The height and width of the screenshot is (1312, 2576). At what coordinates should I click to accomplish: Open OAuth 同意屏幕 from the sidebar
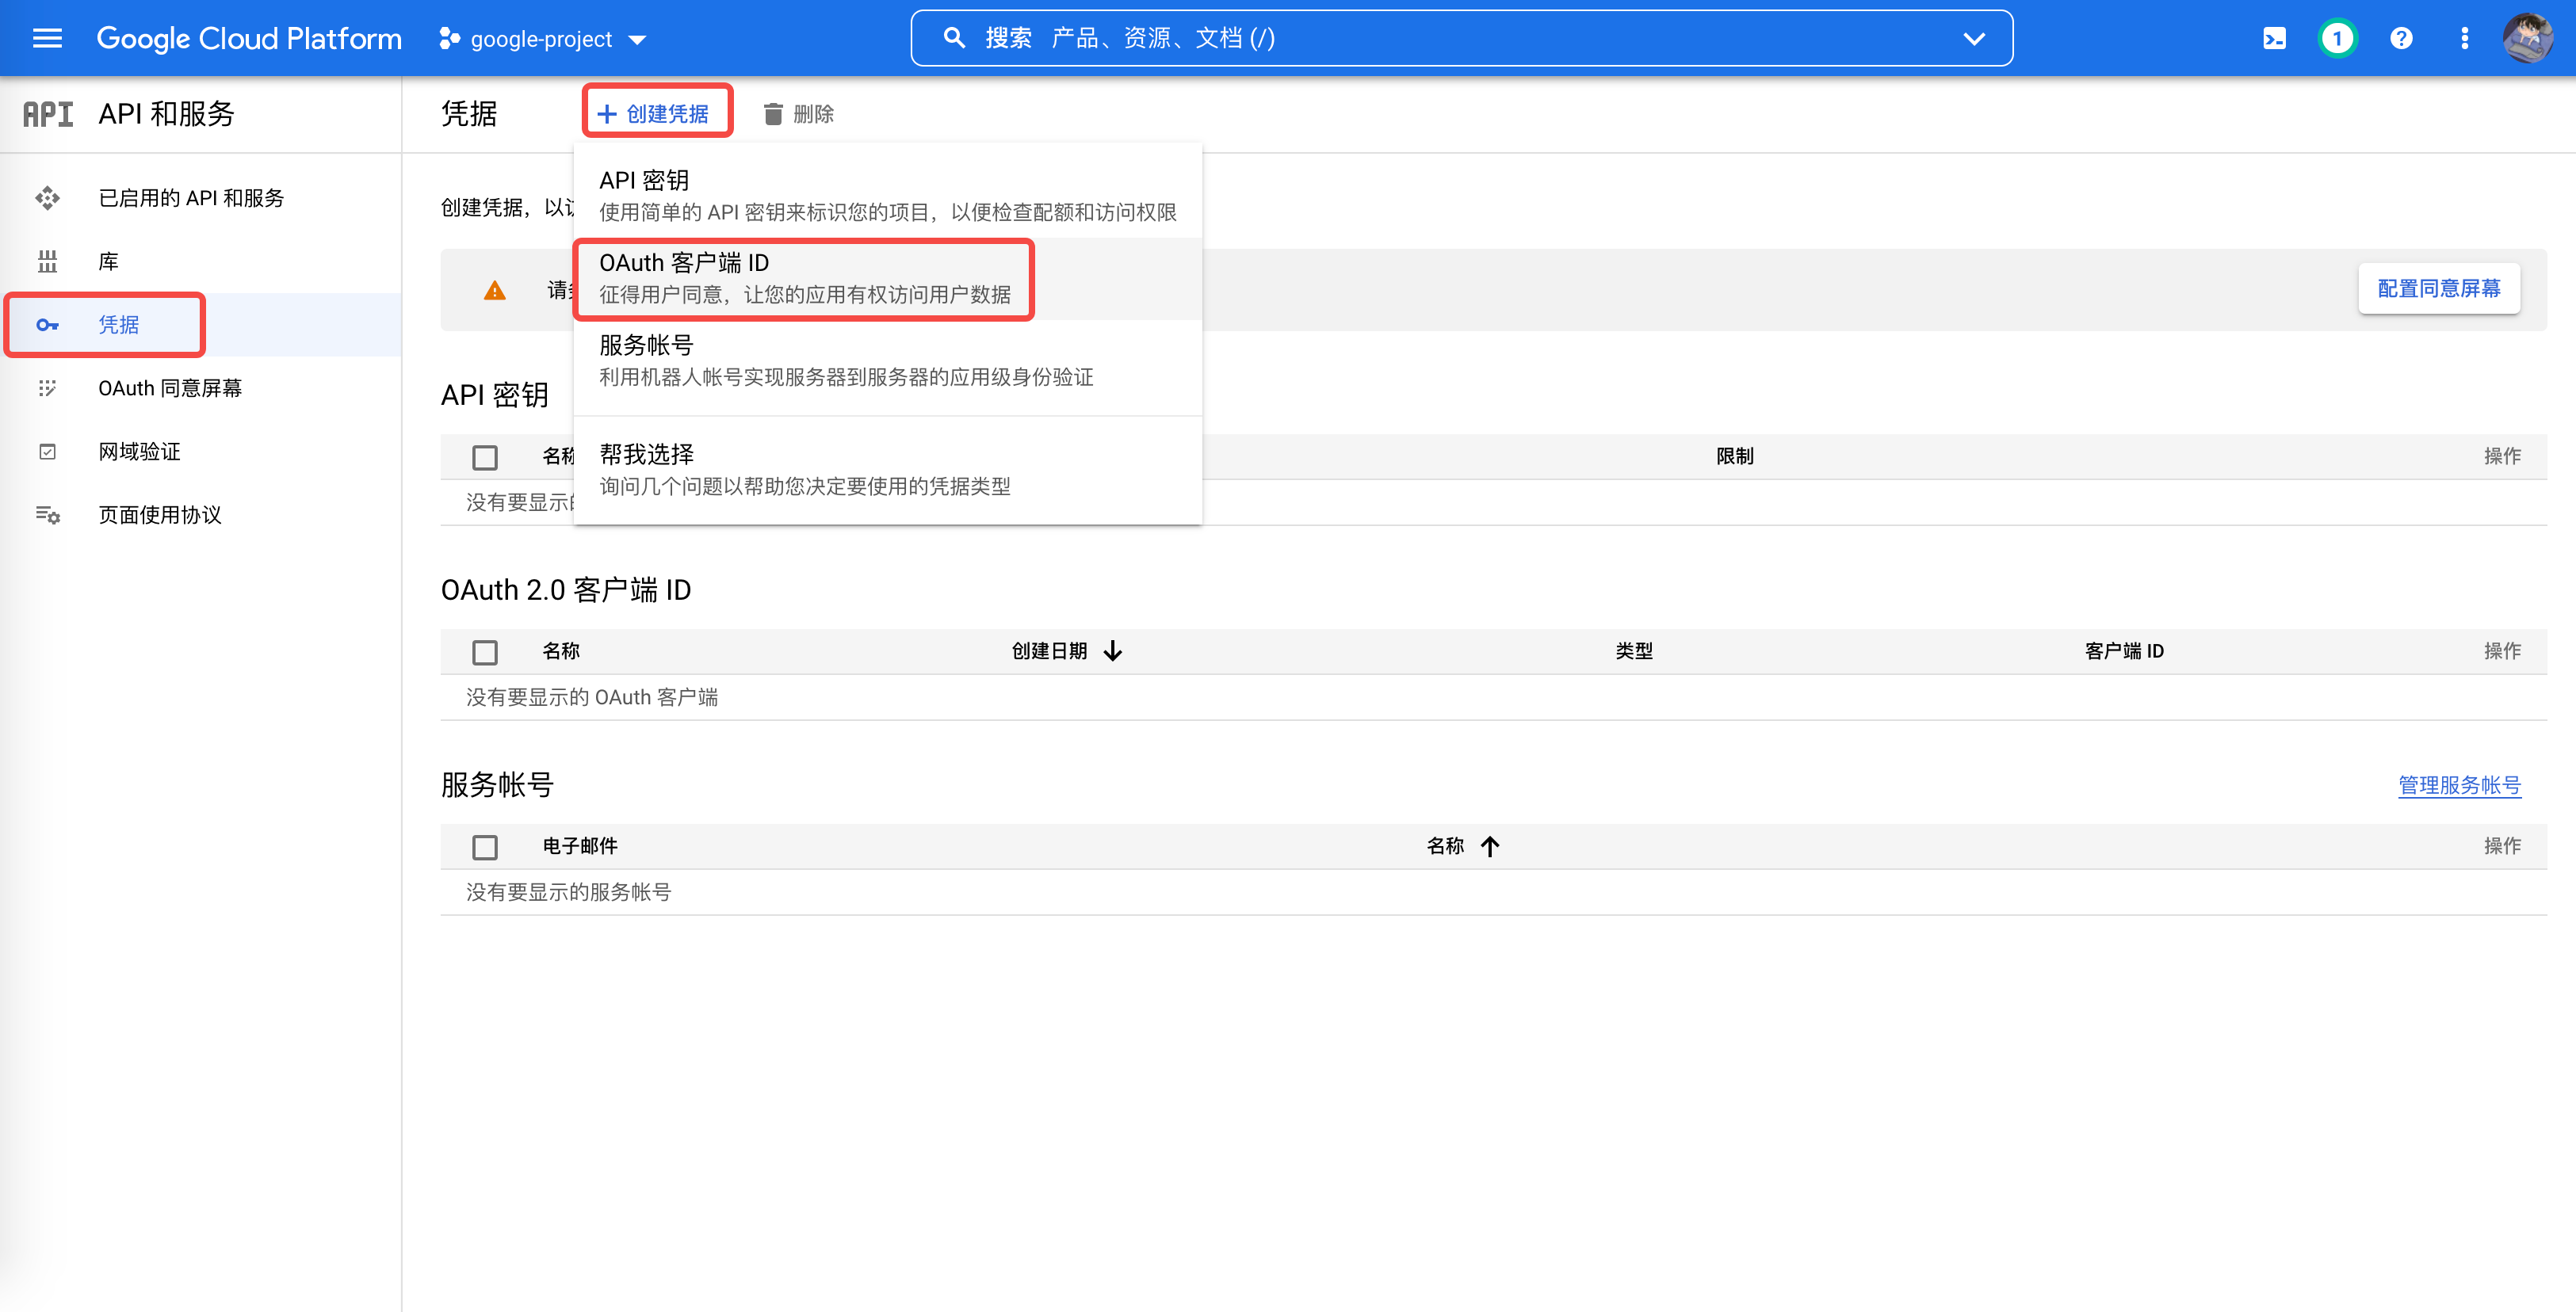point(170,387)
